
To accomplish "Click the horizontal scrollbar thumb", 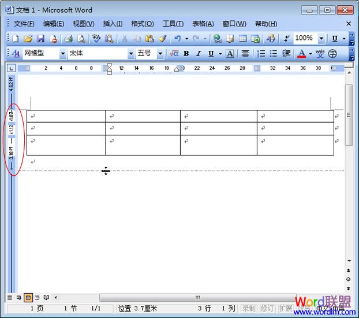I will click(x=197, y=298).
